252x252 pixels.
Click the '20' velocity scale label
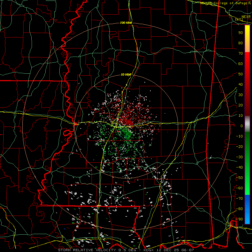(241, 105)
